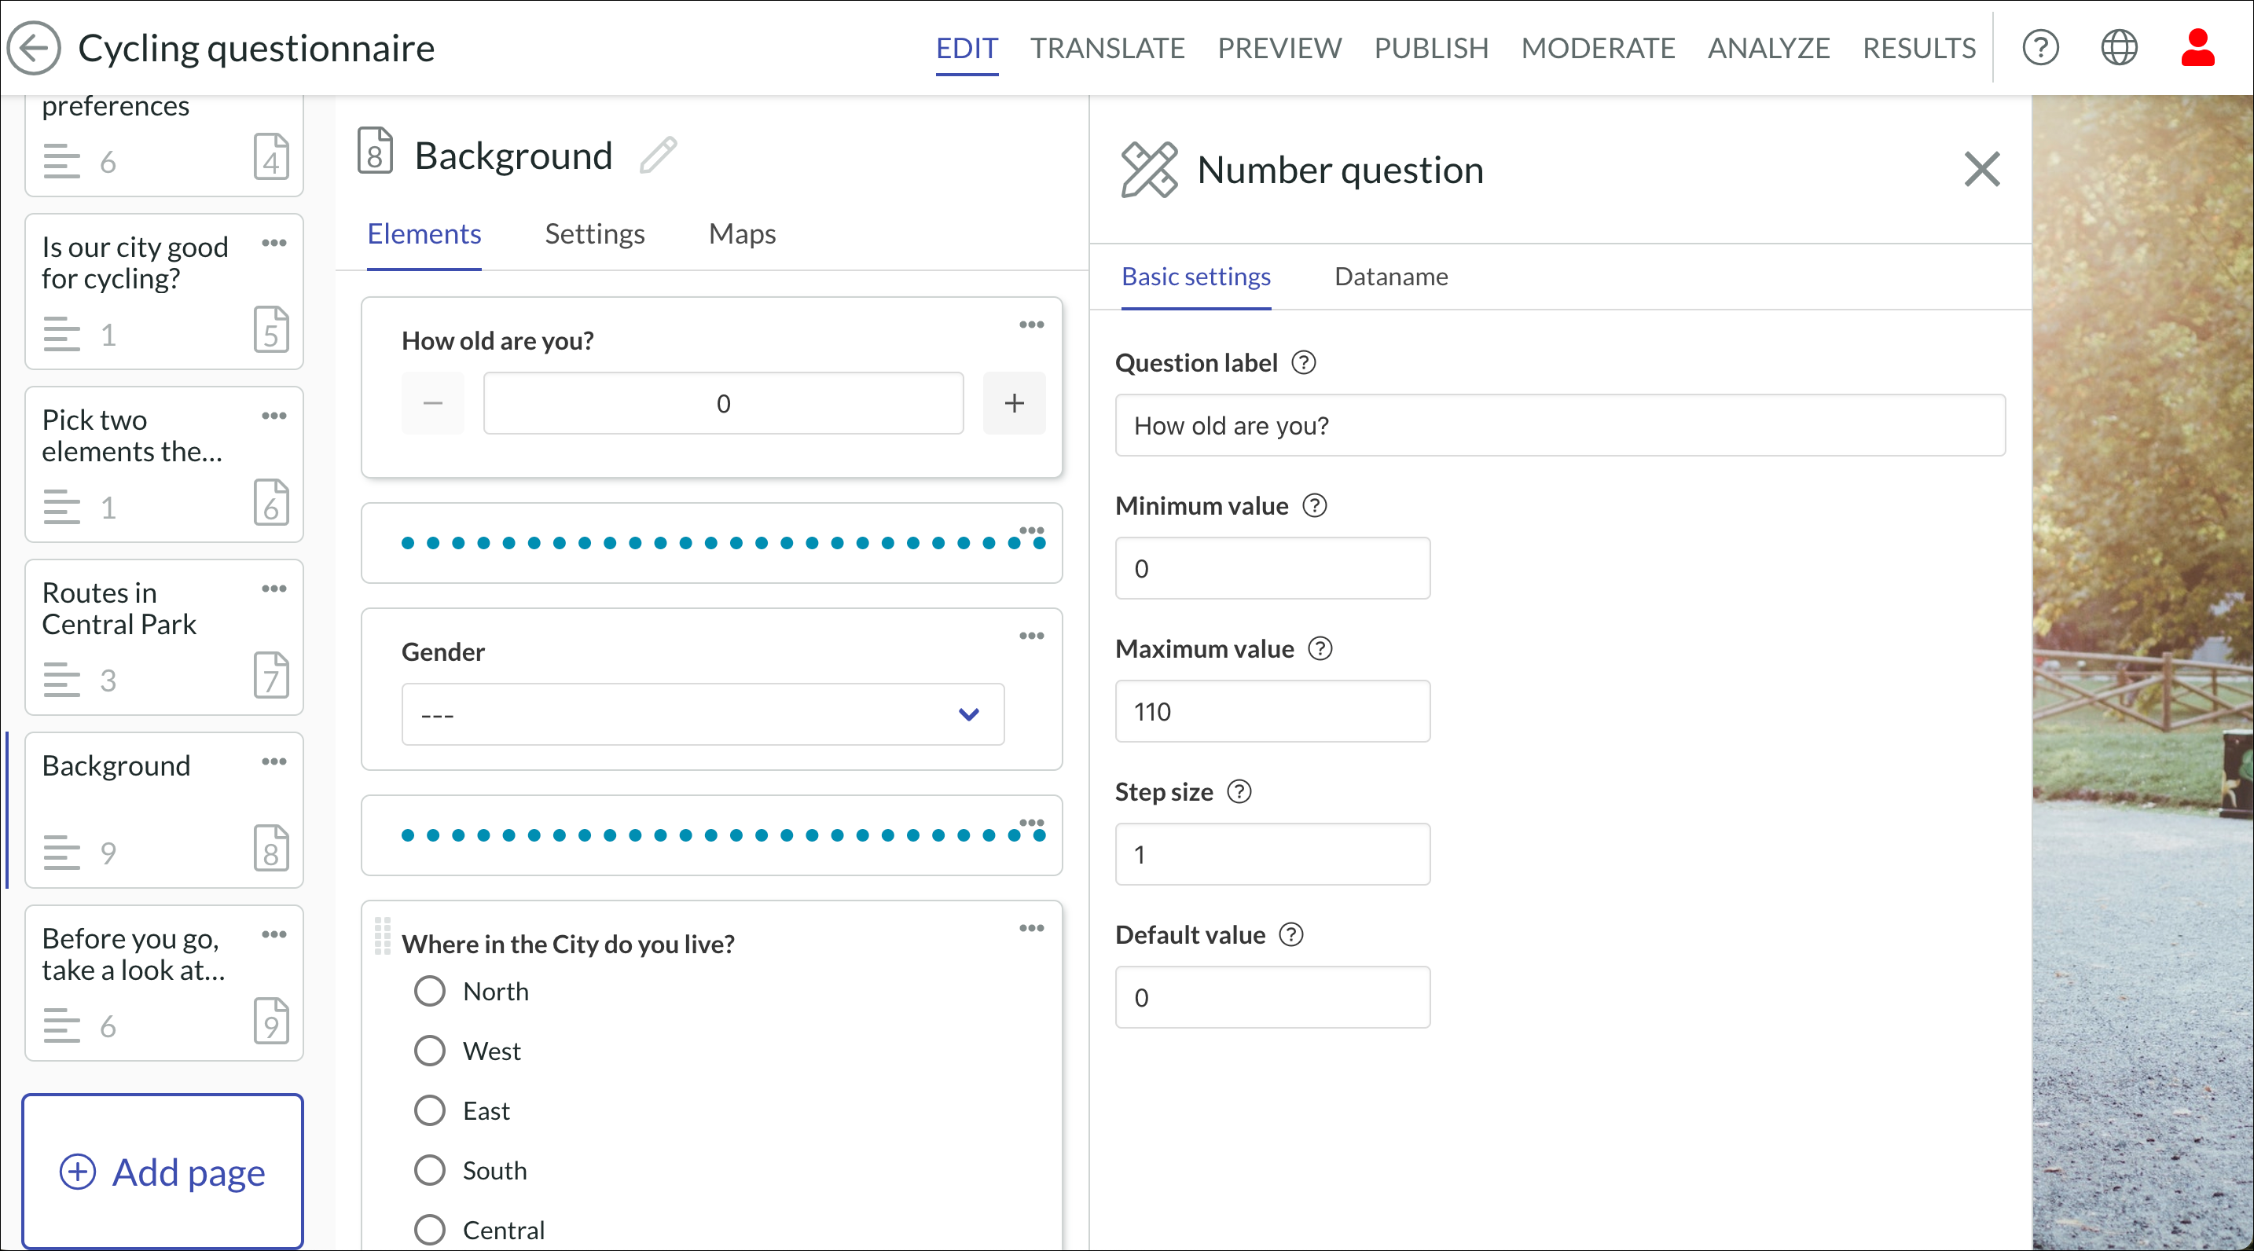Screen dimensions: 2254x1251
Task: Open the Question label help icon
Action: pos(1304,362)
